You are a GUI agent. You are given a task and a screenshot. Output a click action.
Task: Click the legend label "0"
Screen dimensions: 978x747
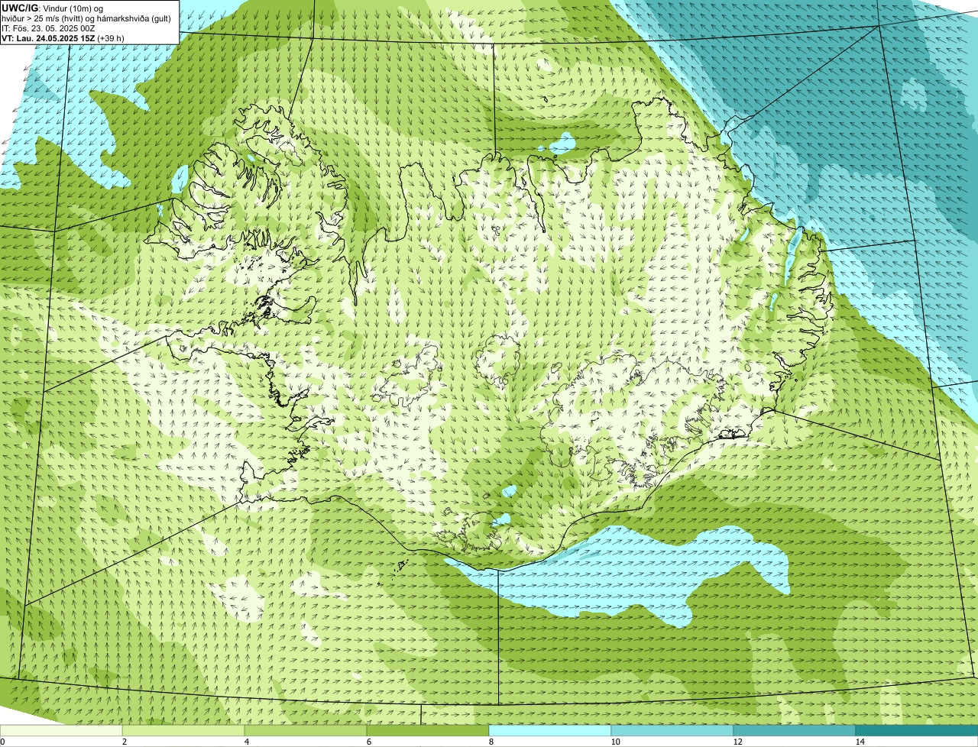pos(2,742)
